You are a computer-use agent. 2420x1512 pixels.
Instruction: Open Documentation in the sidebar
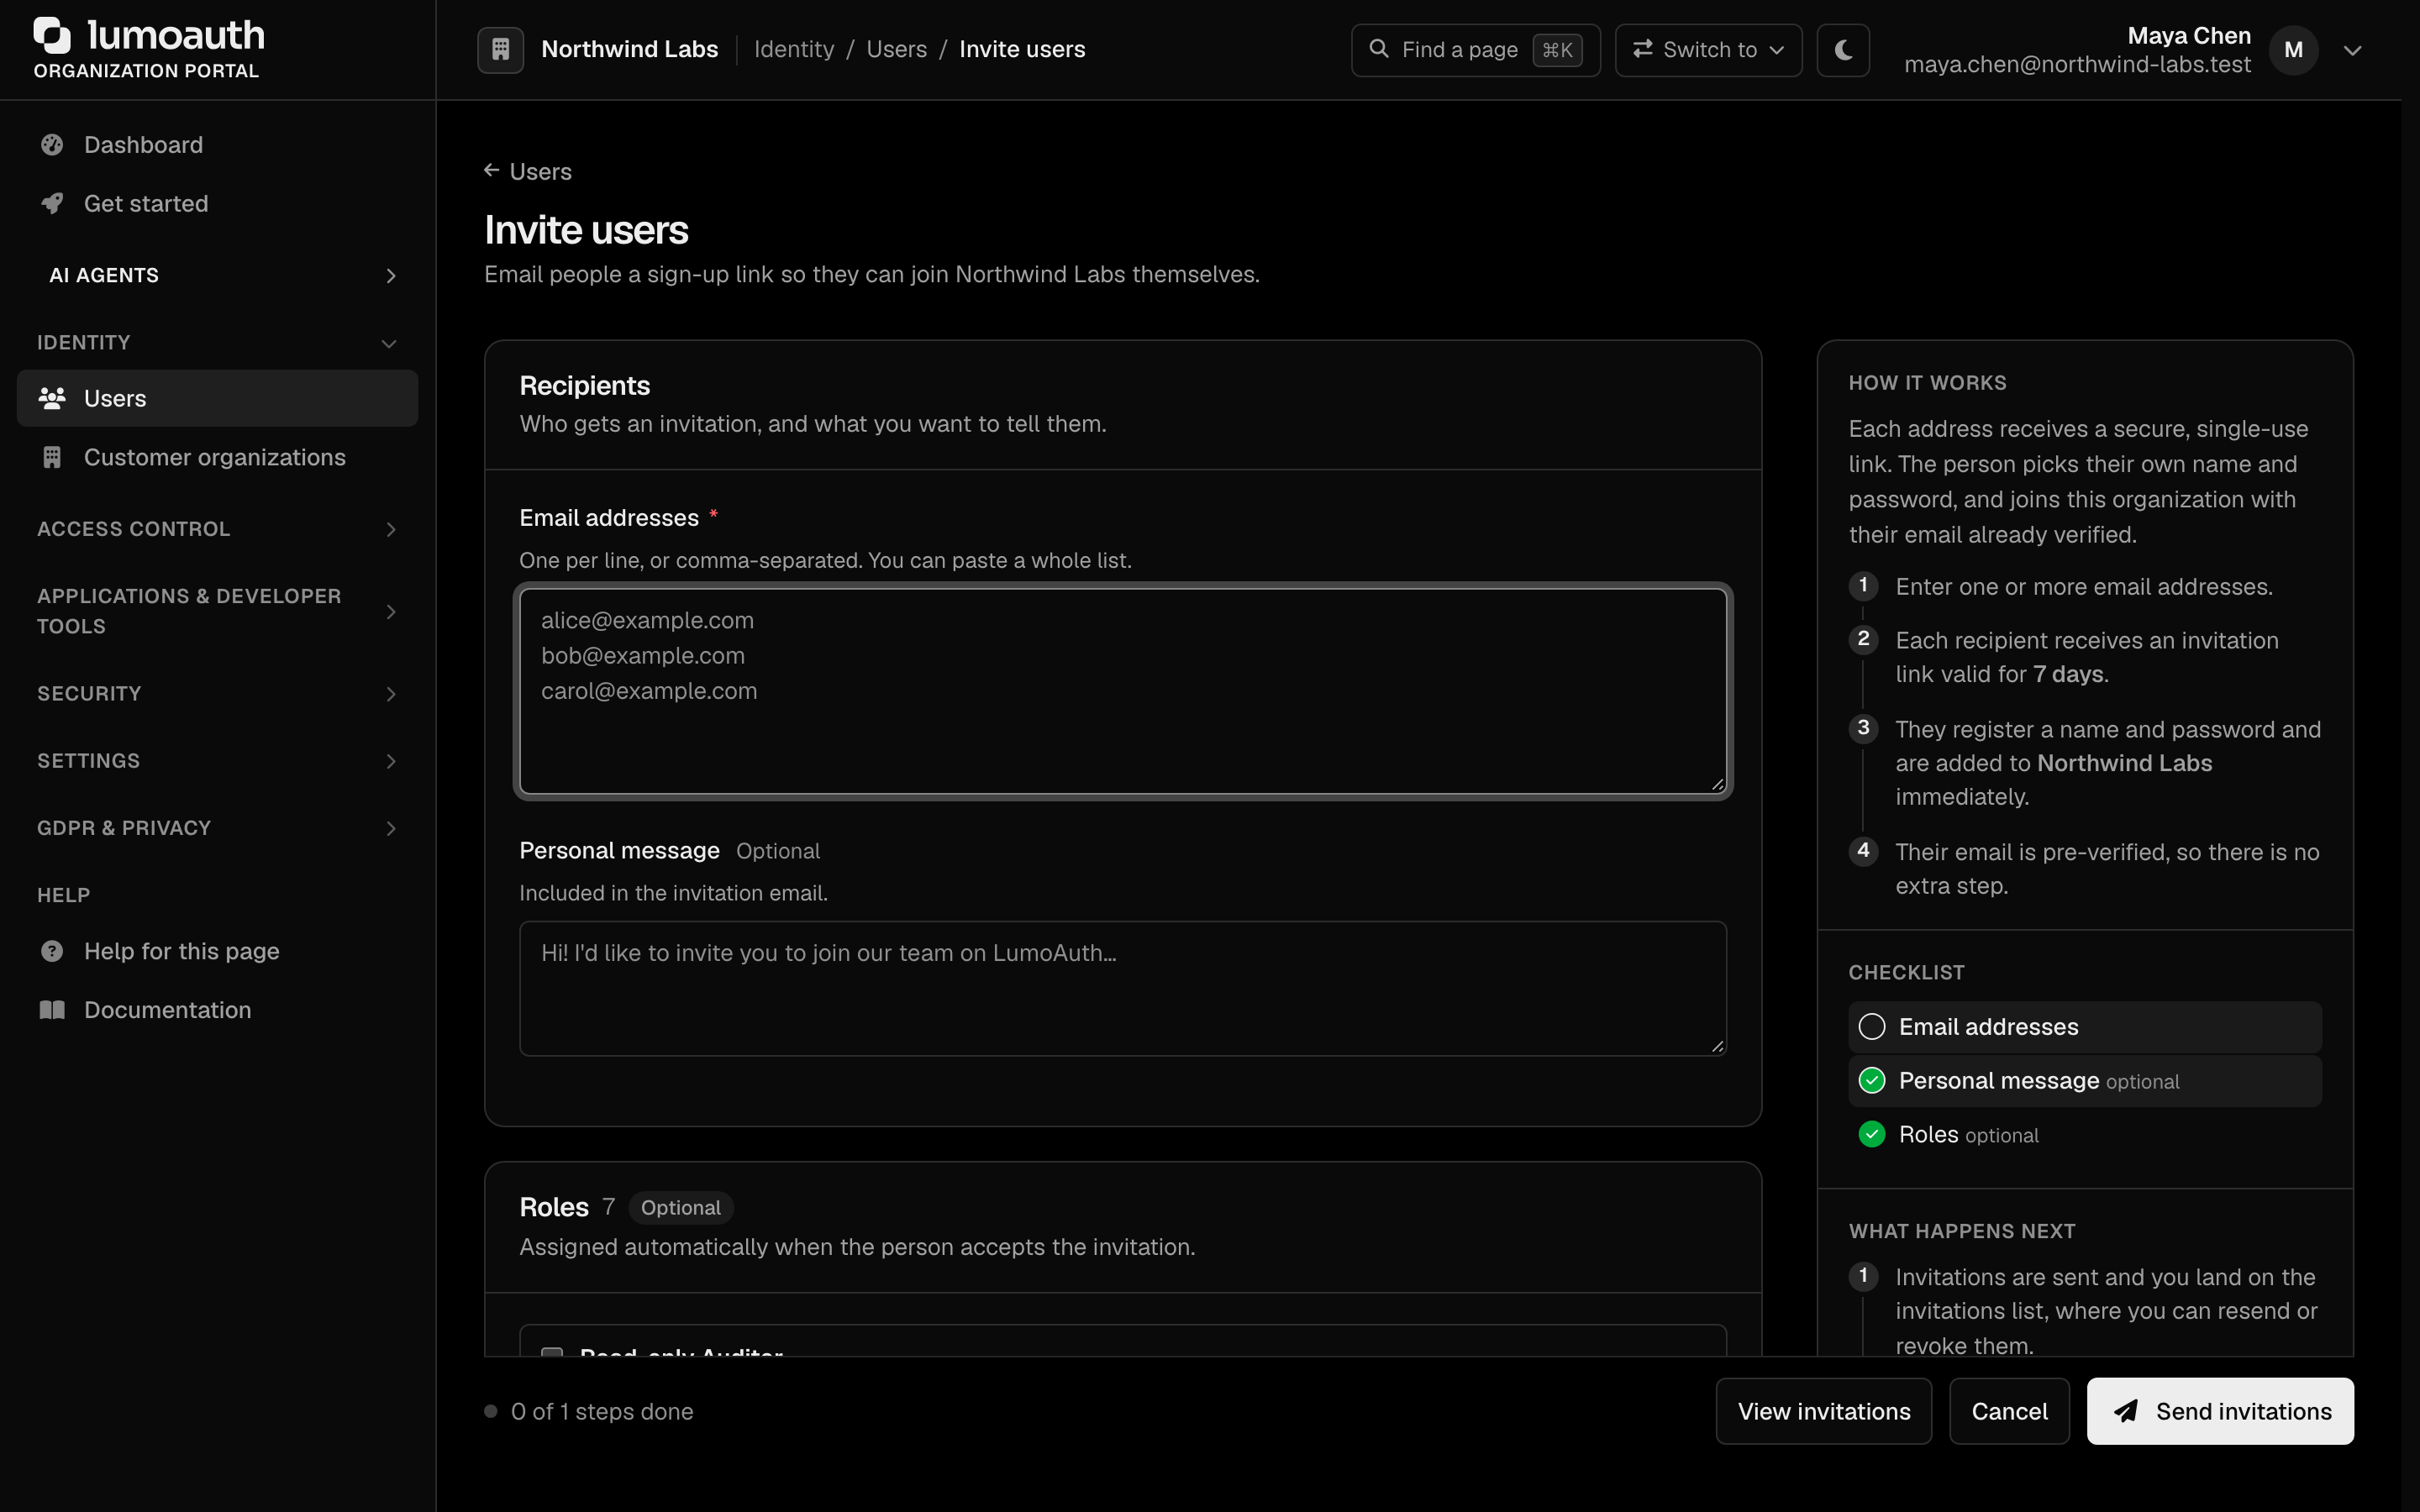point(217,1010)
